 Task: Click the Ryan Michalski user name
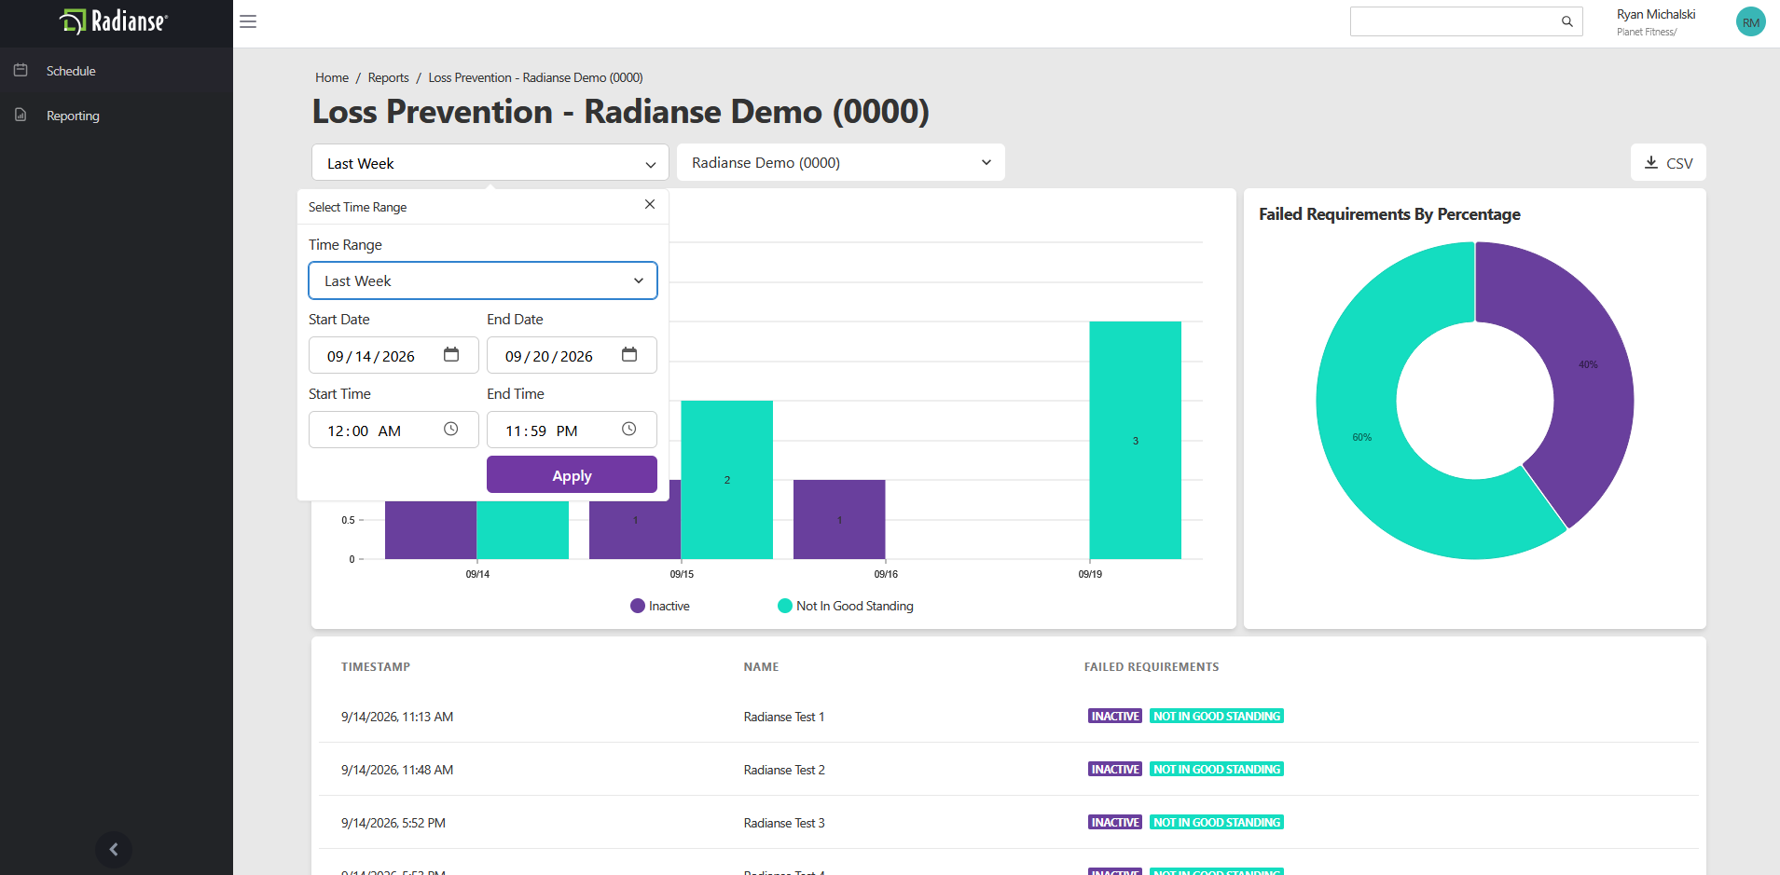(x=1656, y=14)
